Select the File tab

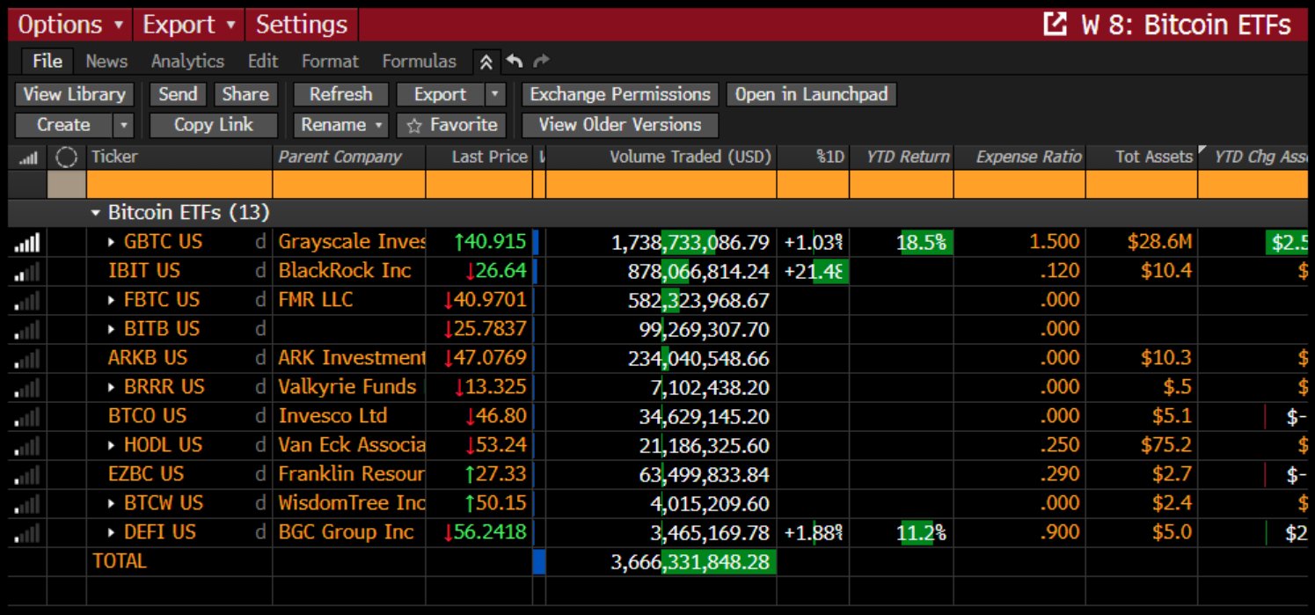47,61
